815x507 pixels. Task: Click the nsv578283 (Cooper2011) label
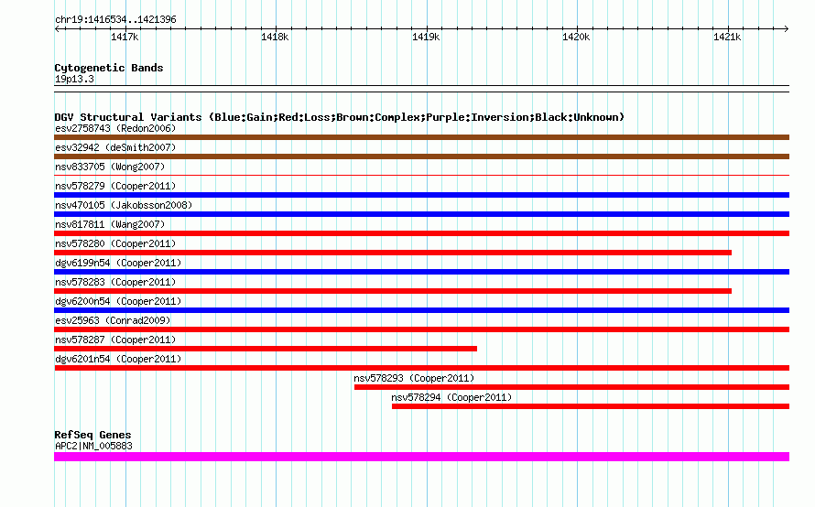point(115,282)
